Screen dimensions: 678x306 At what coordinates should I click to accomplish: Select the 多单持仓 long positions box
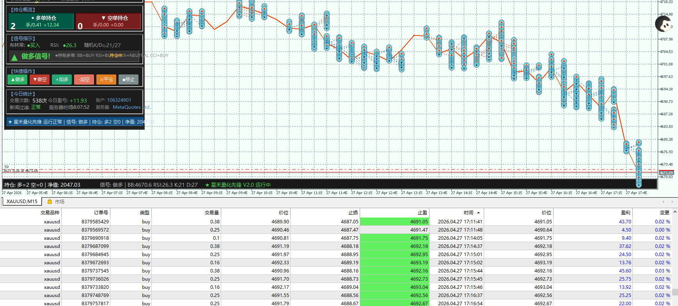(x=41, y=21)
